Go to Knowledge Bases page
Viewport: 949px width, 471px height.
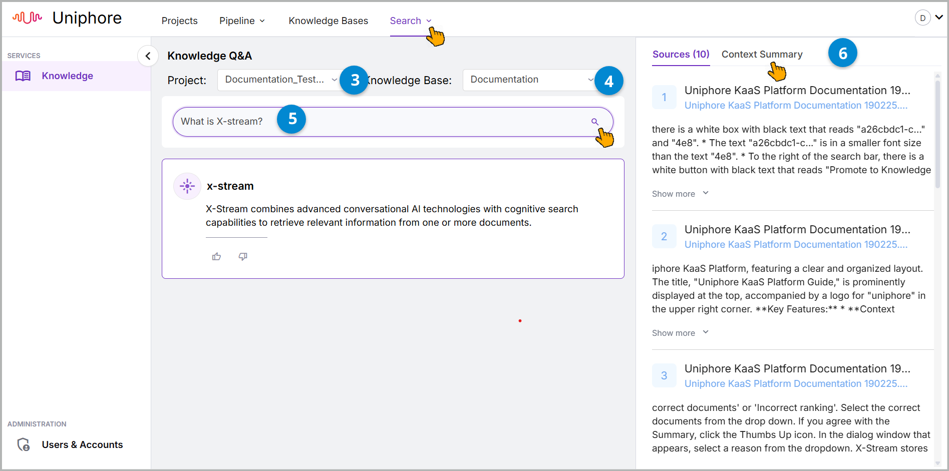(x=328, y=21)
